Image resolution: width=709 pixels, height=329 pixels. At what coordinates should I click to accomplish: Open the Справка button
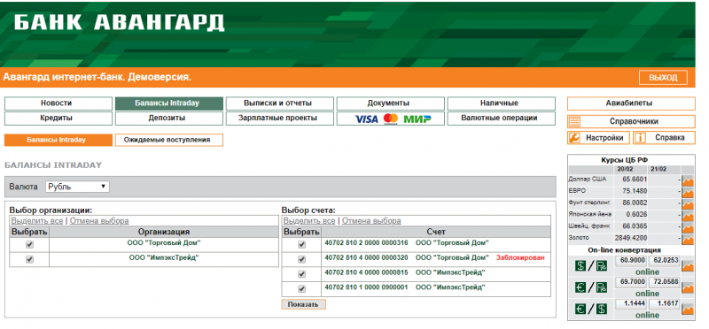pos(664,138)
